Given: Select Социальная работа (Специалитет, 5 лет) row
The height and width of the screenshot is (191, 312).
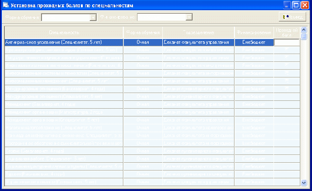Looking at the screenshot, I should pyautogui.click(x=152, y=159).
